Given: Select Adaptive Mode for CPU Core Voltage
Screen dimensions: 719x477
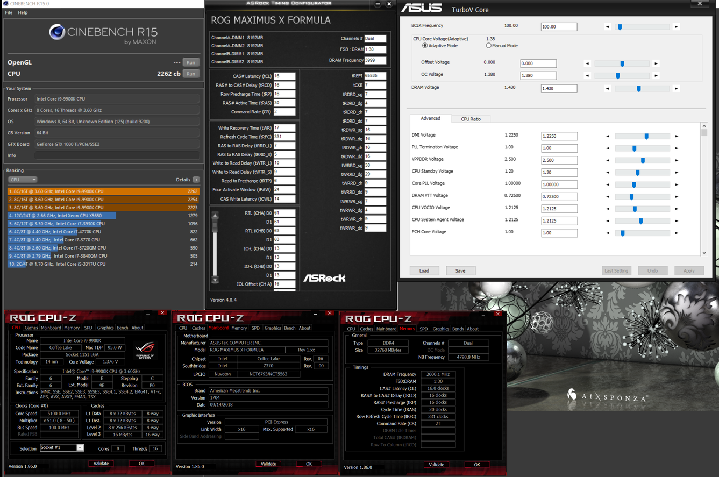Looking at the screenshot, I should (x=425, y=46).
